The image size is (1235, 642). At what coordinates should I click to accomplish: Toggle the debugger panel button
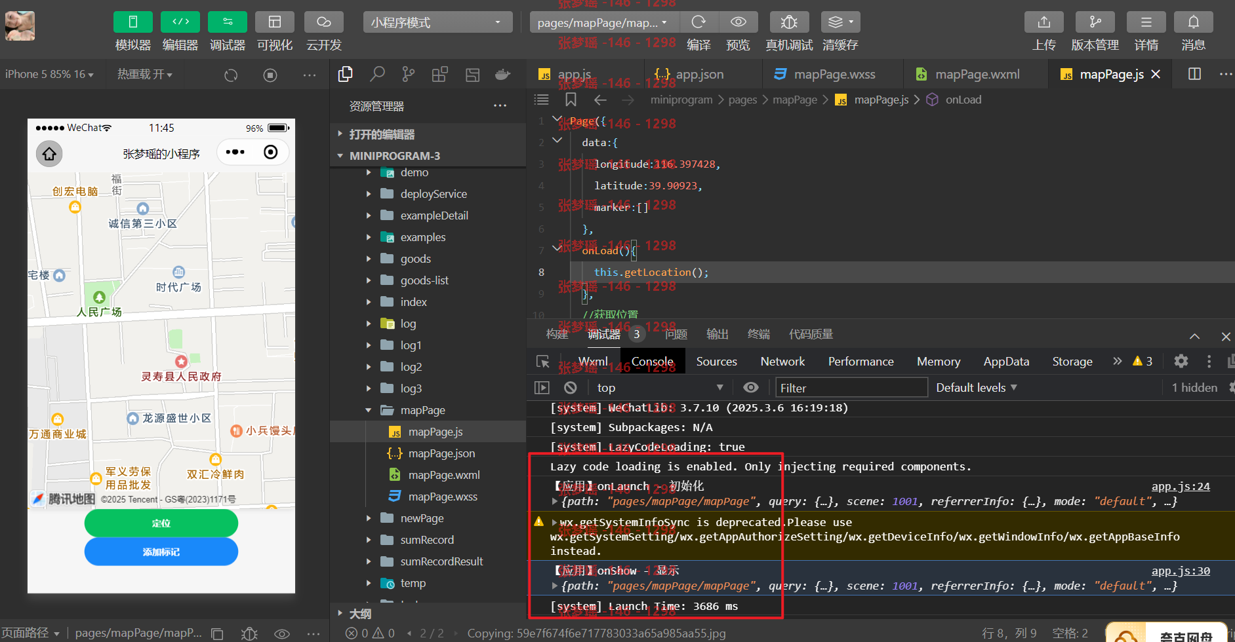pyautogui.click(x=228, y=22)
